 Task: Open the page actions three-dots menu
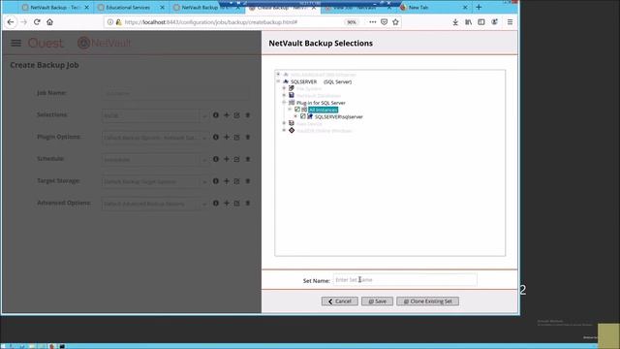coord(372,22)
